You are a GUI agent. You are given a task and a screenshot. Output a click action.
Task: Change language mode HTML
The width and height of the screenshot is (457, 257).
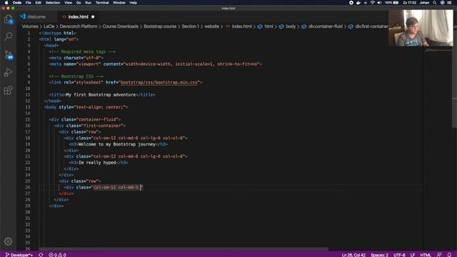[426, 255]
